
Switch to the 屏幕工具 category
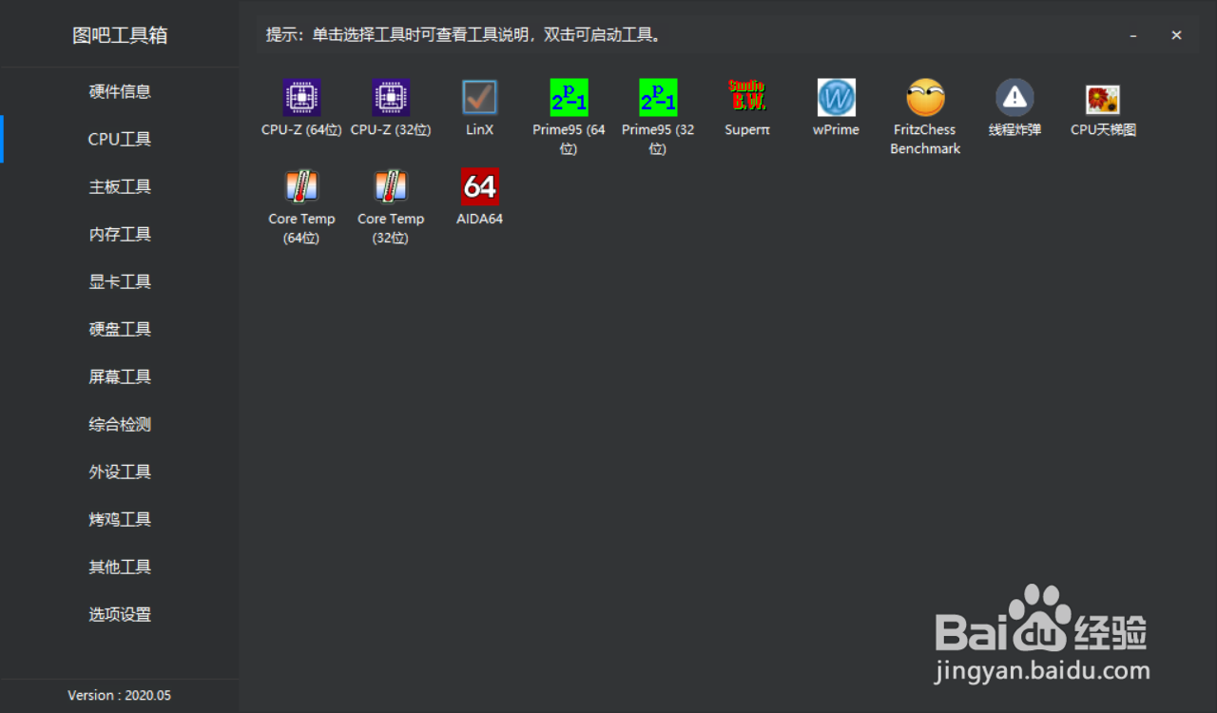120,376
